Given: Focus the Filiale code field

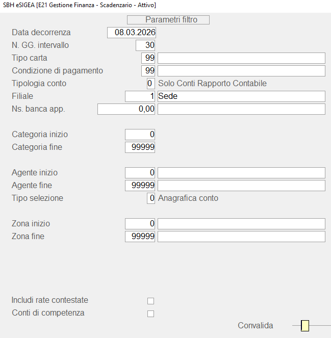Looking at the screenshot, I should [140, 96].
